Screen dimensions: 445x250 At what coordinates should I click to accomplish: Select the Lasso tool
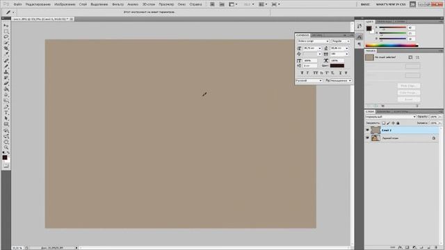tap(6, 37)
